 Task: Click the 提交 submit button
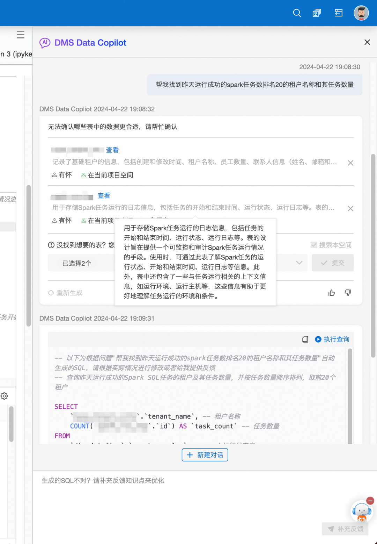[333, 263]
